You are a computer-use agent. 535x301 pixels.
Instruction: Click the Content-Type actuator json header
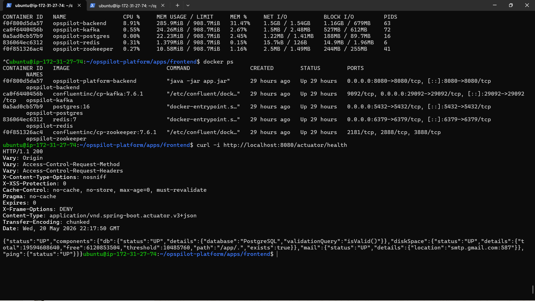pyautogui.click(x=100, y=216)
